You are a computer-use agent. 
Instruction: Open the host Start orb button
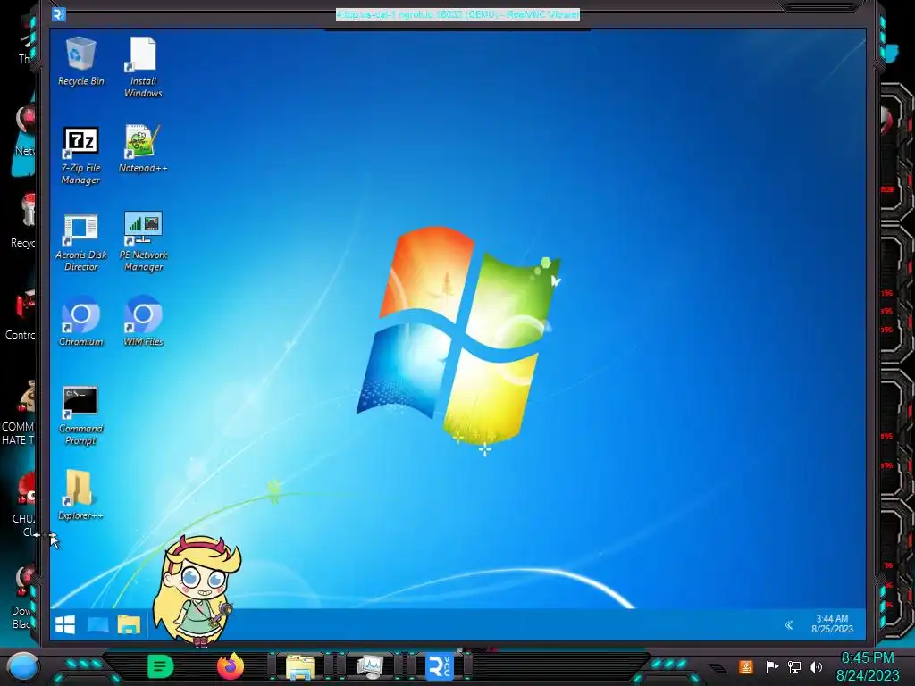pyautogui.click(x=23, y=666)
